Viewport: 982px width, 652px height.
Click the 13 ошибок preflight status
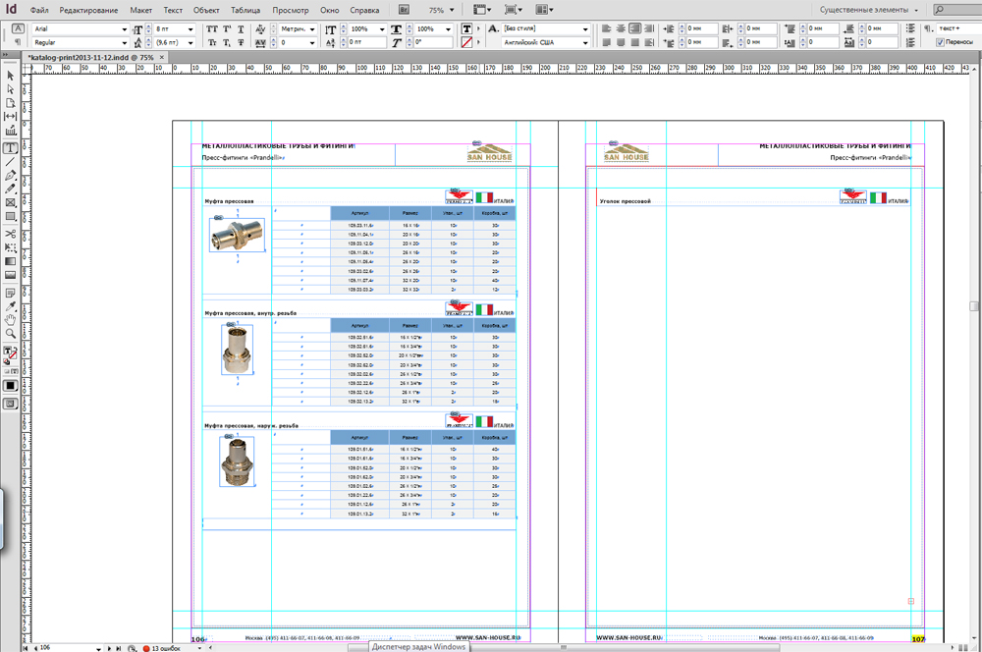162,648
